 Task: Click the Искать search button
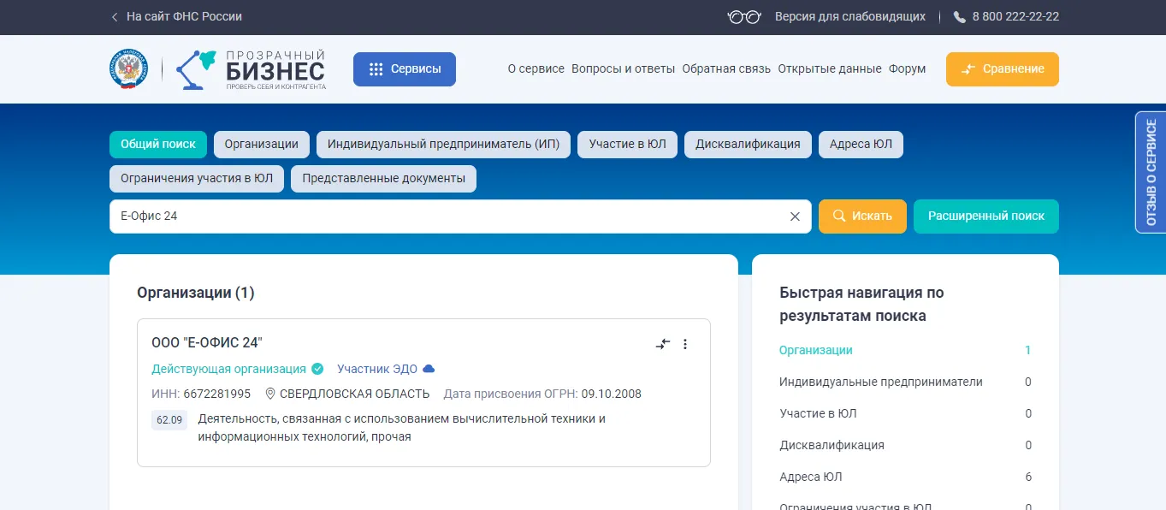862,216
